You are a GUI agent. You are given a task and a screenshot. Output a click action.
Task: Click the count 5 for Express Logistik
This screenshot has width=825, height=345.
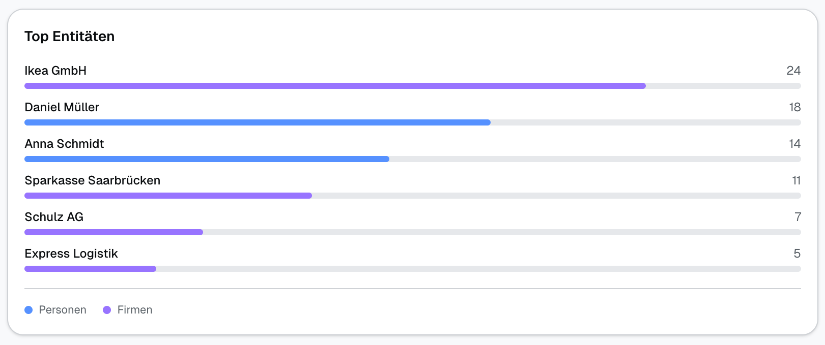coord(797,254)
